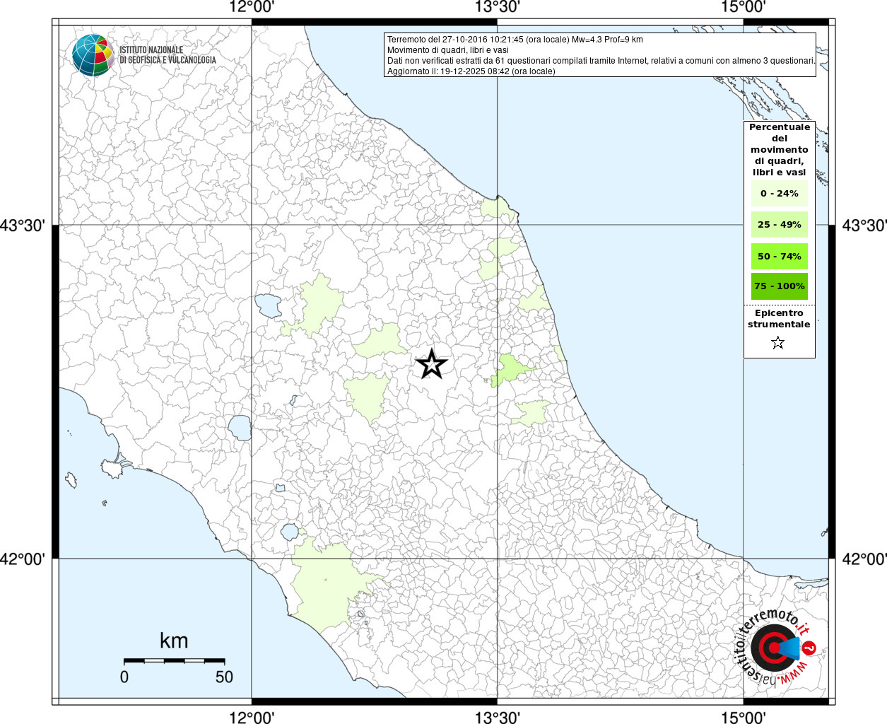Click the legend title 'Percentuale del movimento'
Viewport: 887px width, 724px height.
[x=780, y=150]
